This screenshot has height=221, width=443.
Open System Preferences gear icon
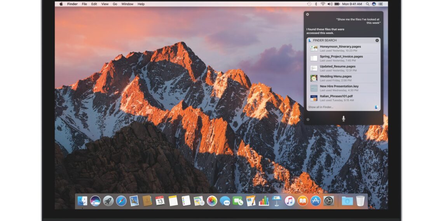click(x=329, y=201)
